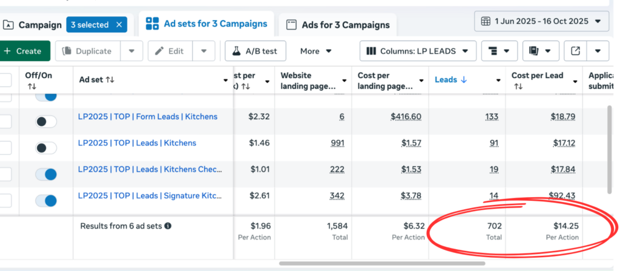Click the A/B test flask button
Screen dimensions: 620x271
[256, 51]
